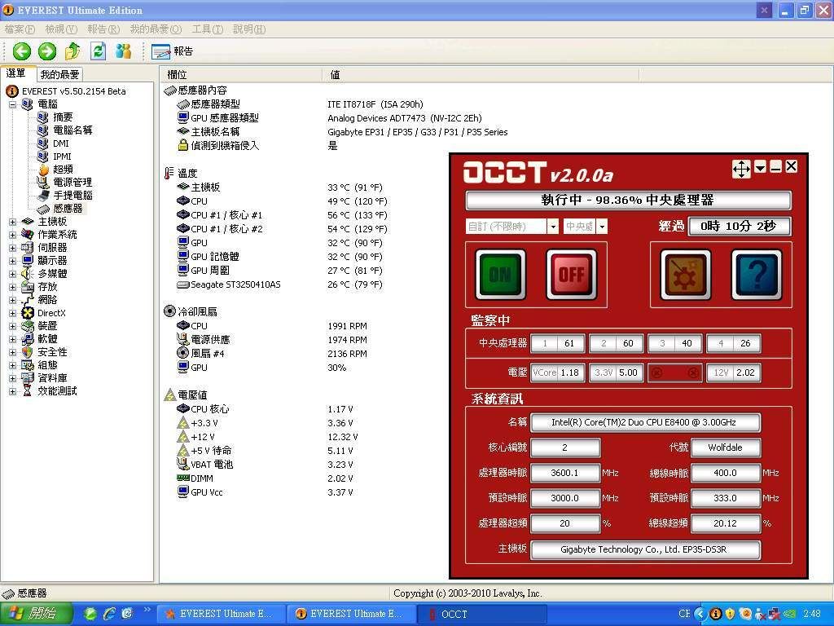Click the Up level toolbar icon
Screen dimensions: 834x626
(72, 51)
